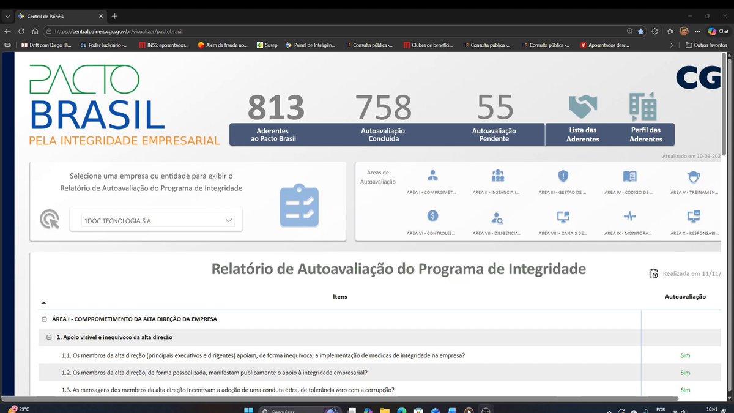
Task: Collapse item 1. Apoio visível e inequívoco
Action: click(x=49, y=337)
